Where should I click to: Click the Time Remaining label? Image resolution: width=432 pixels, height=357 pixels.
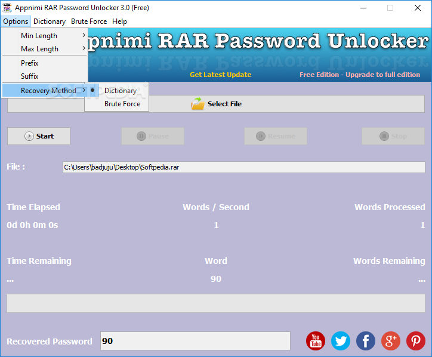pyautogui.click(x=39, y=261)
